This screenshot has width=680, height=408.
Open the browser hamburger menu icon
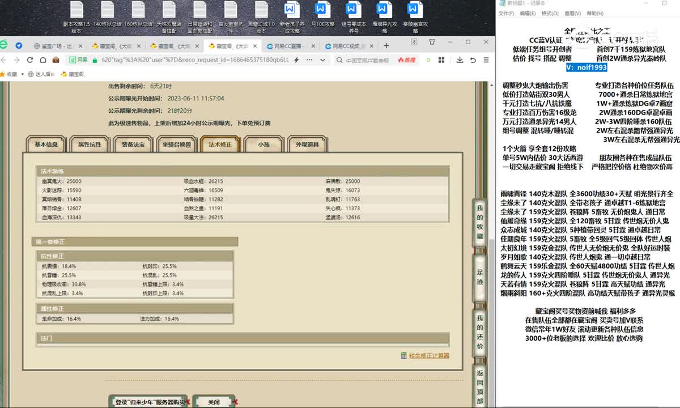(485, 60)
